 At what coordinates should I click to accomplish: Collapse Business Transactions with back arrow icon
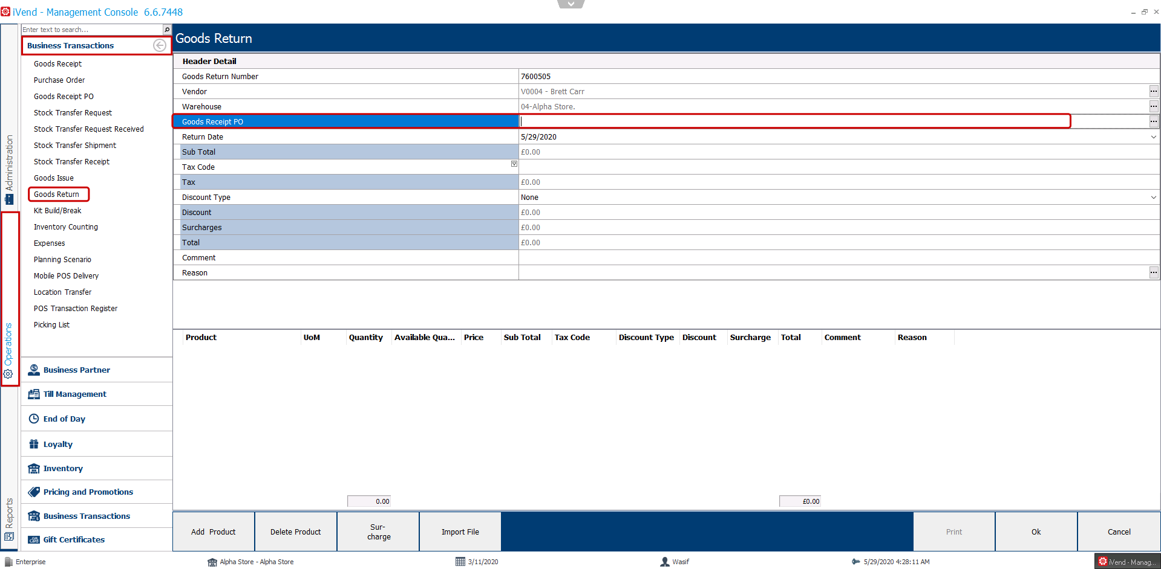click(160, 45)
